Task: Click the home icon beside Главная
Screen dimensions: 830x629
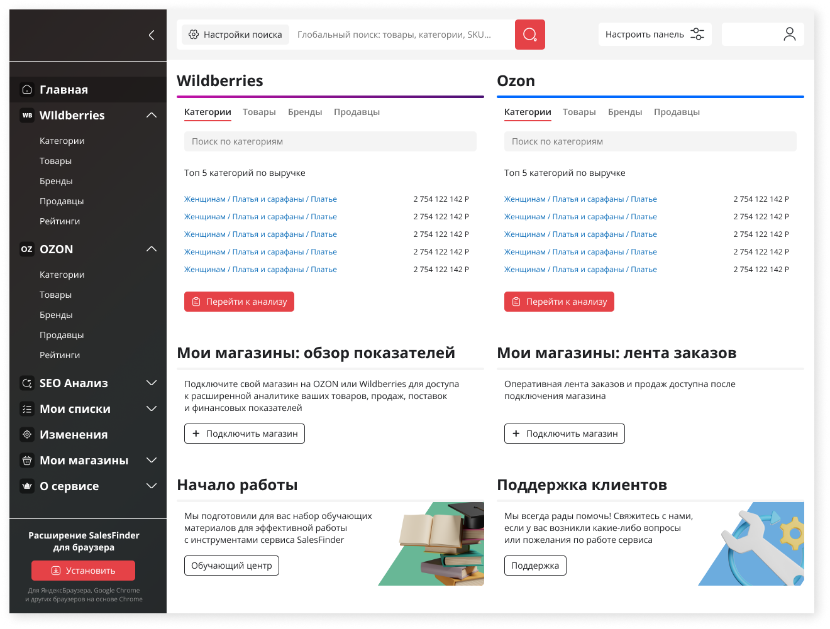Action: pos(27,89)
